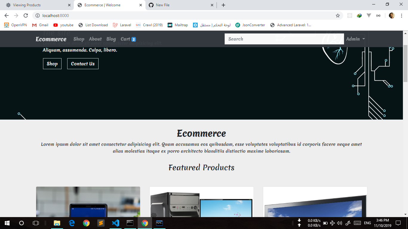This screenshot has width=408, height=229.
Task: Open the desktop PC product thumbnail
Action: coord(202,202)
